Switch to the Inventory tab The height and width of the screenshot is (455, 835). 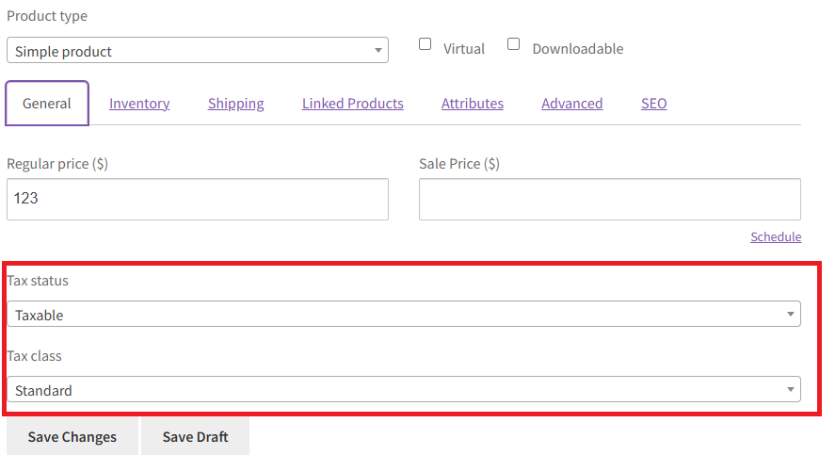pyautogui.click(x=139, y=104)
